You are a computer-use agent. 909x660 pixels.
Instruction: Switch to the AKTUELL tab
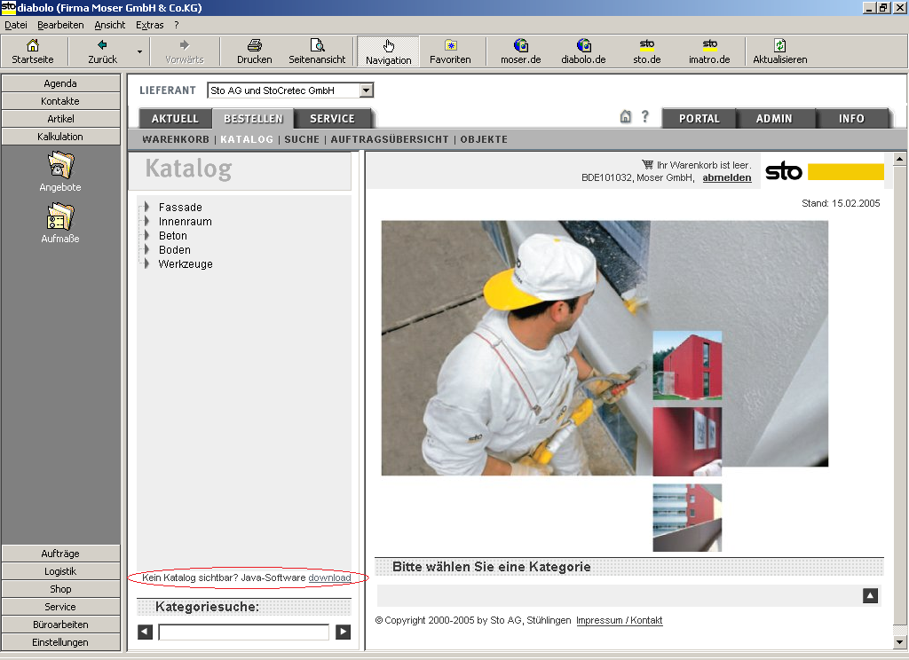coord(175,118)
